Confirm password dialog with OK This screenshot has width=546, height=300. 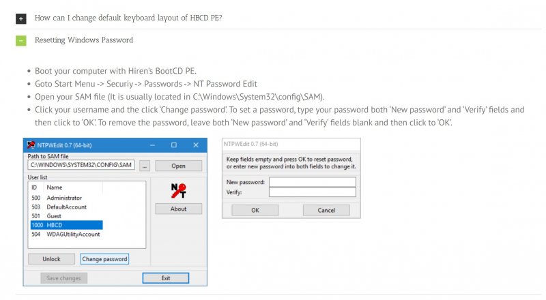click(x=255, y=210)
